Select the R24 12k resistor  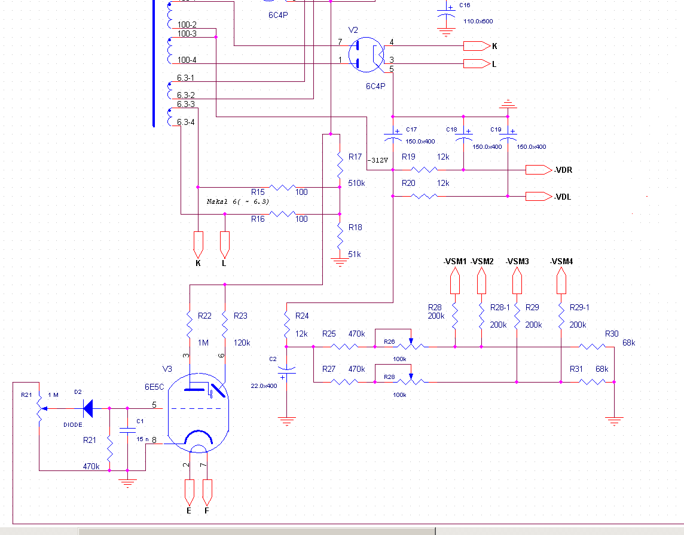point(287,326)
